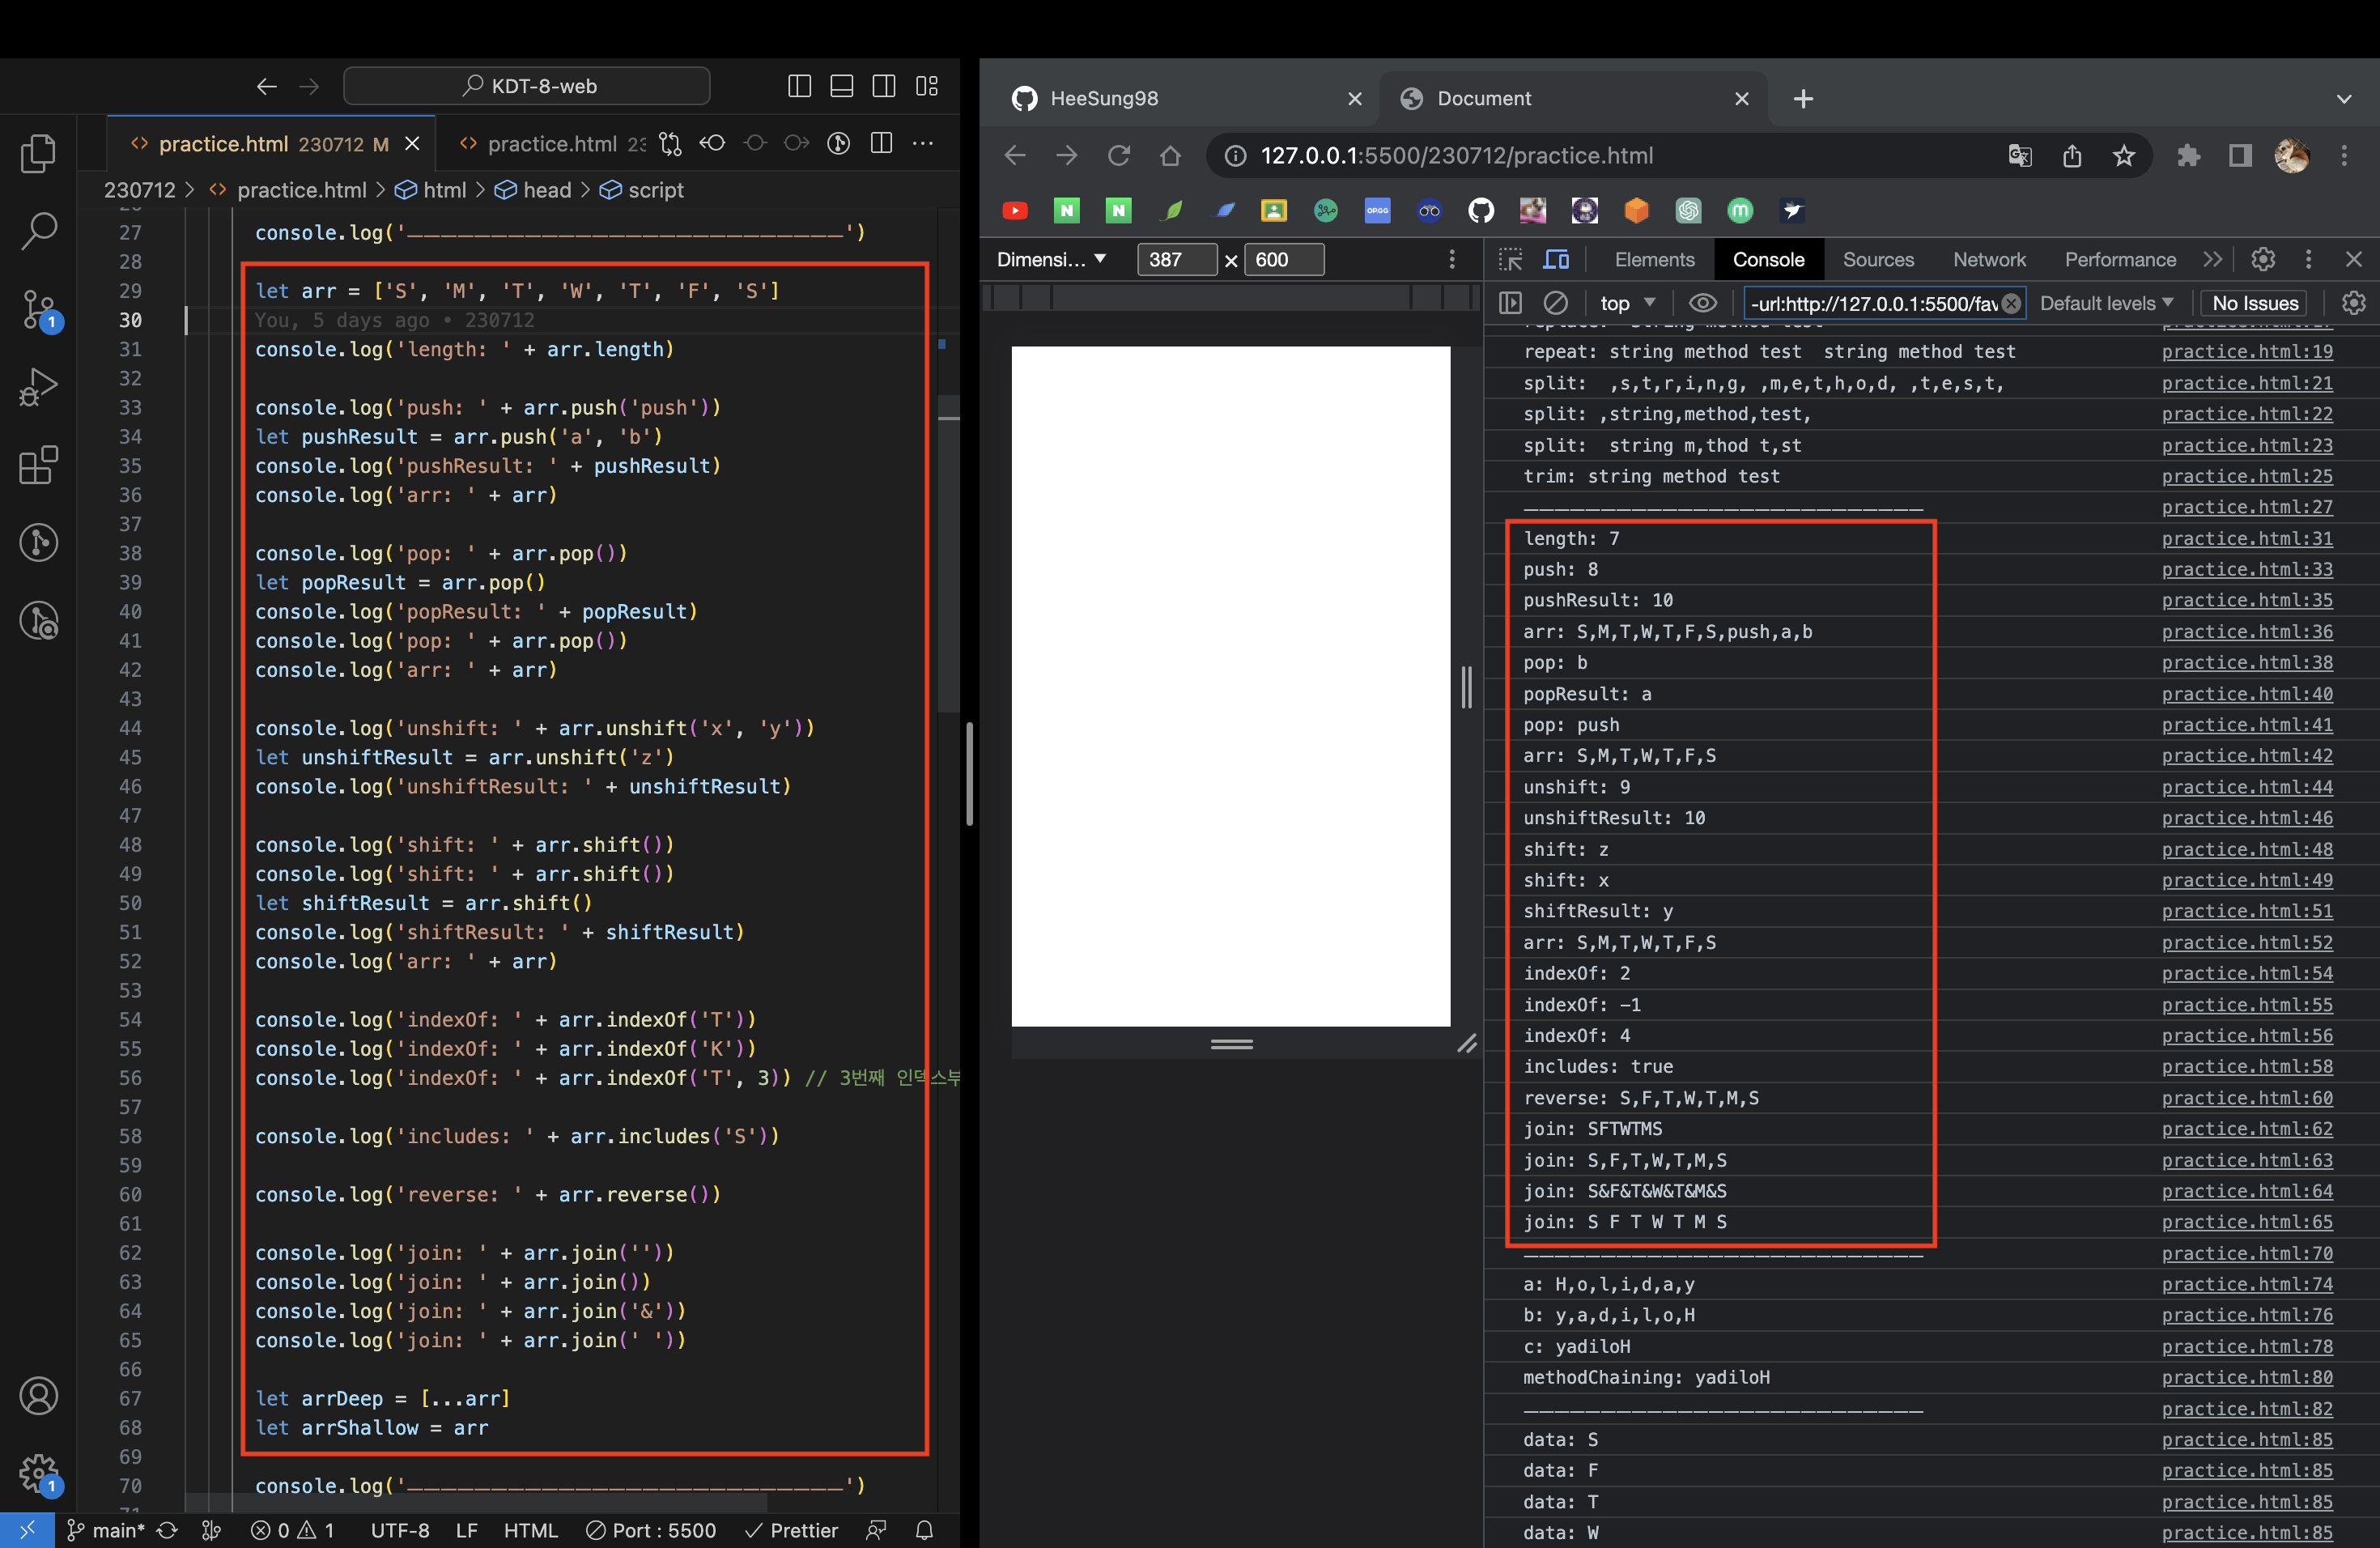Open link practice.html:60 in console
This screenshot has width=2380, height=1548.
point(2247,1098)
